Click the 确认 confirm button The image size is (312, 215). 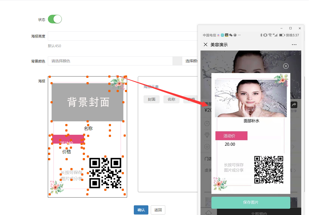tap(141, 210)
